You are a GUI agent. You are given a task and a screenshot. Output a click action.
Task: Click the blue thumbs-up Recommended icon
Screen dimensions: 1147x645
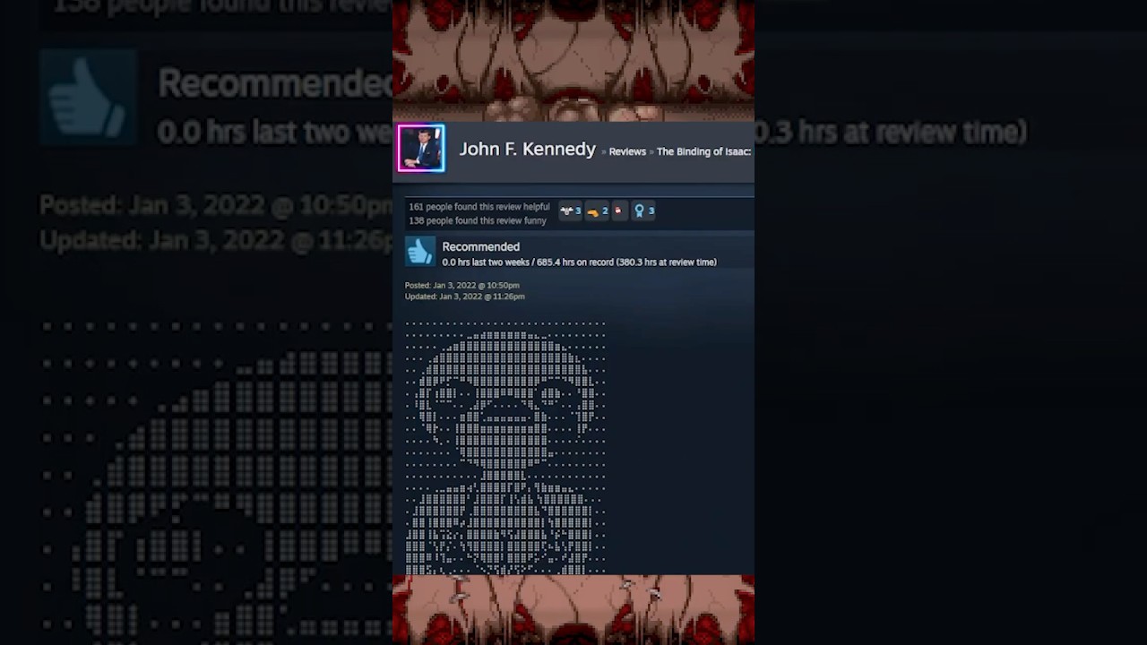[419, 252]
